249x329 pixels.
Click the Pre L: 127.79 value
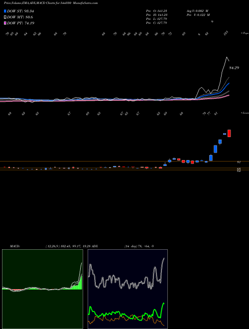(x=156, y=19)
